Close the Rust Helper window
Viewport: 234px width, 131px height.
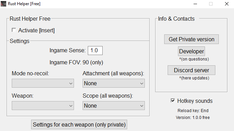point(226,4)
